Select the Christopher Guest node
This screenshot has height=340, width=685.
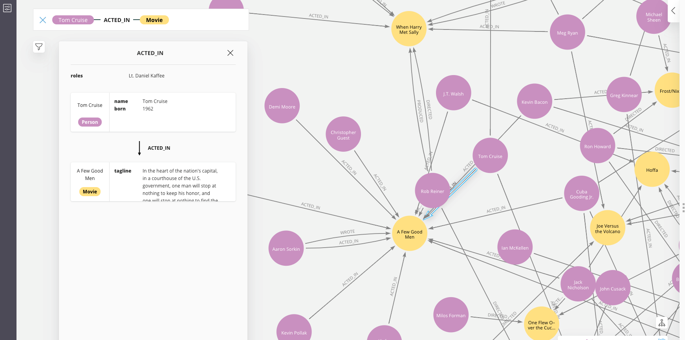coord(343,134)
